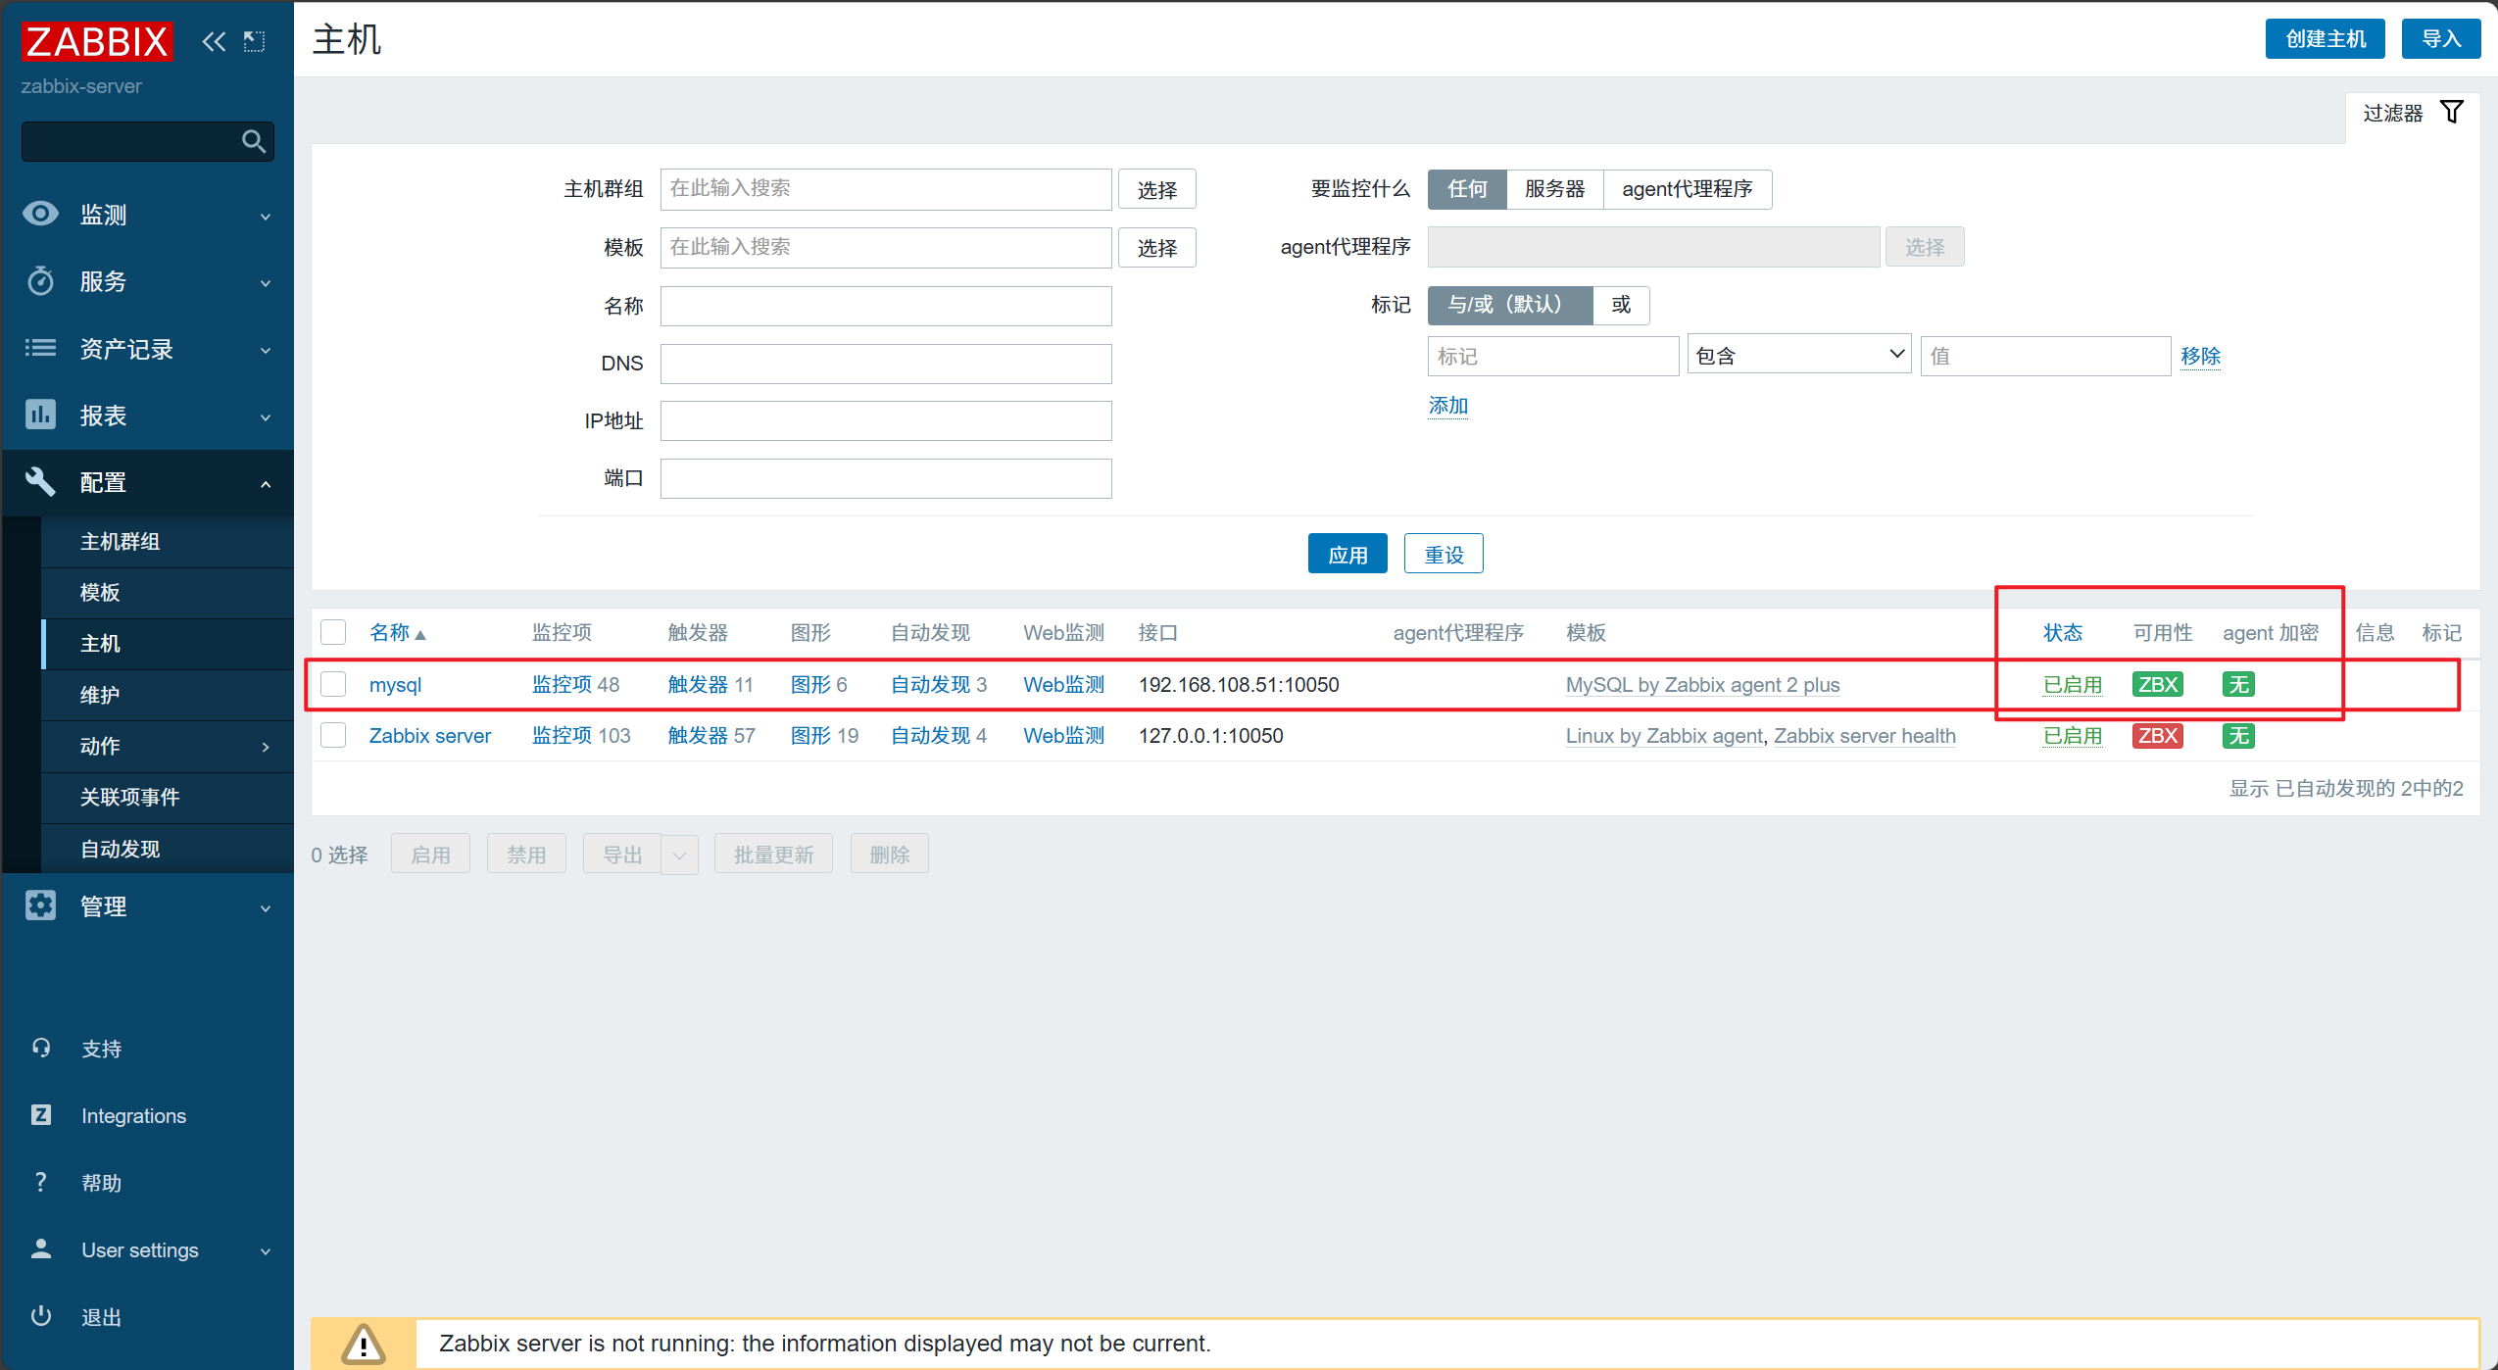This screenshot has width=2498, height=1370.
Task: Open the 包含 tag operator dropdown
Action: [1798, 355]
